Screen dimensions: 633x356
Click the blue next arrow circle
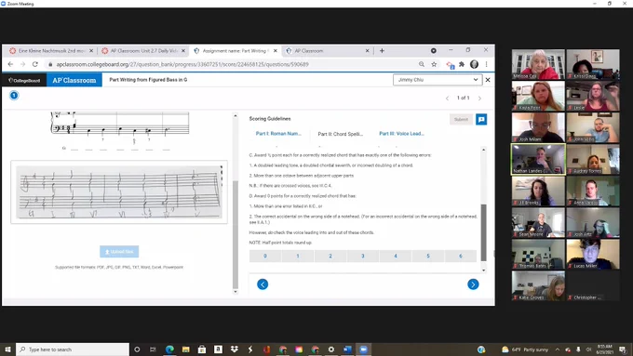(473, 284)
